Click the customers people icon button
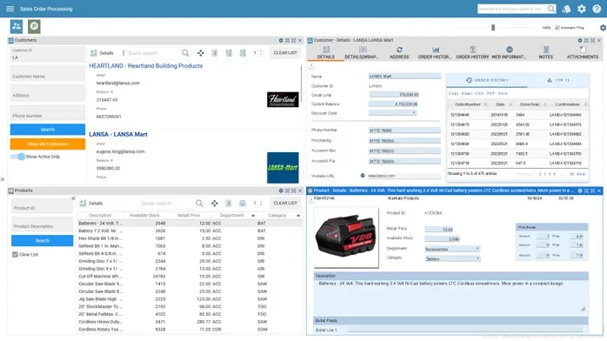This screenshot has width=607, height=341. point(17,26)
